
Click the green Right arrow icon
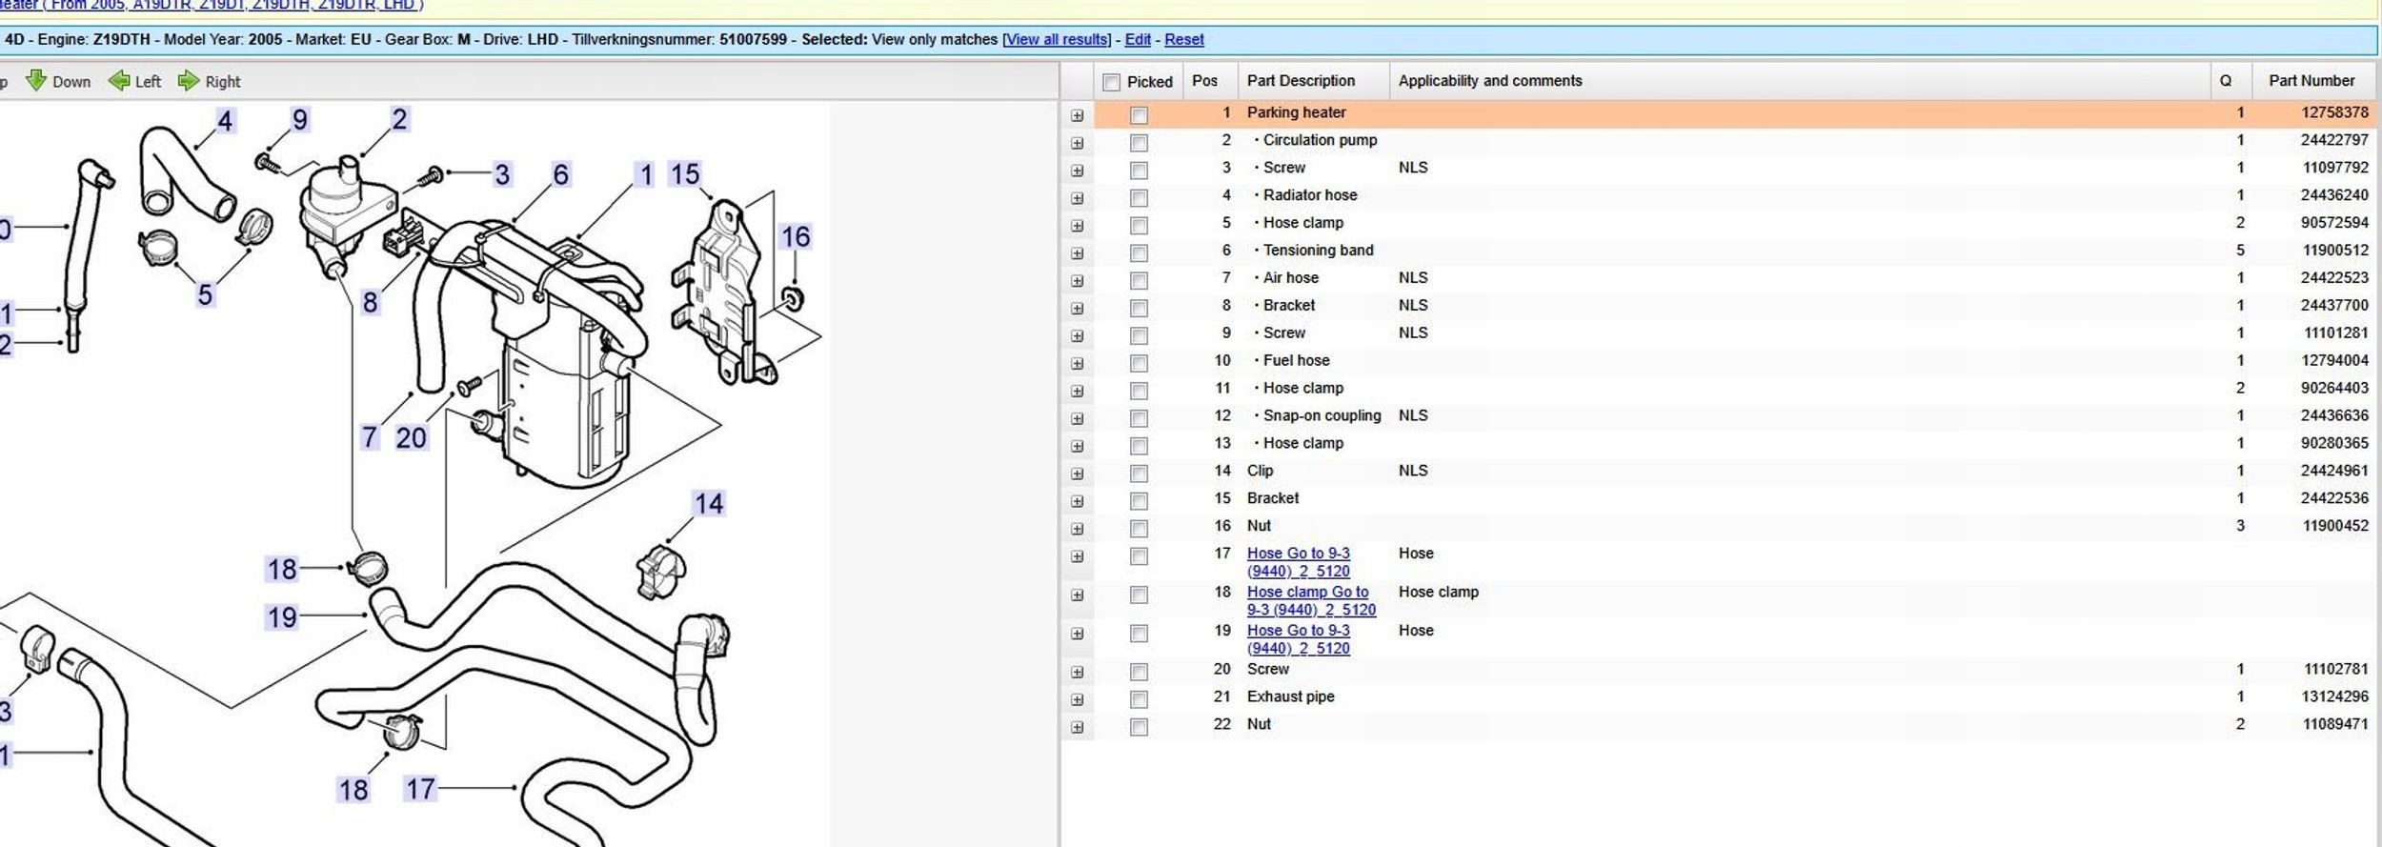(x=189, y=81)
